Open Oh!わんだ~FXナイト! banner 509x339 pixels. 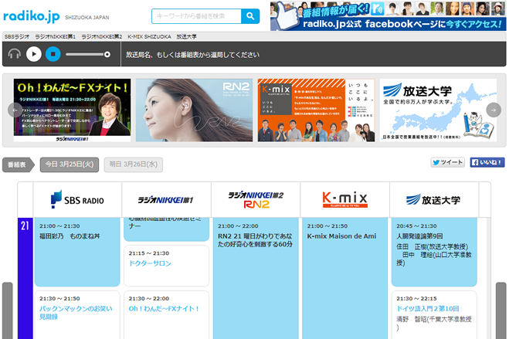click(72, 110)
